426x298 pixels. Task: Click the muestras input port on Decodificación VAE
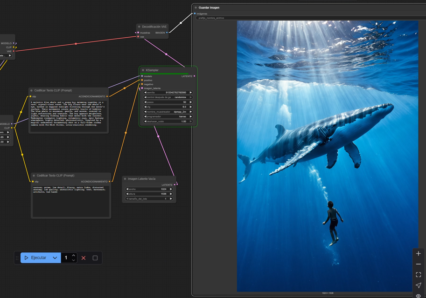tap(138, 33)
